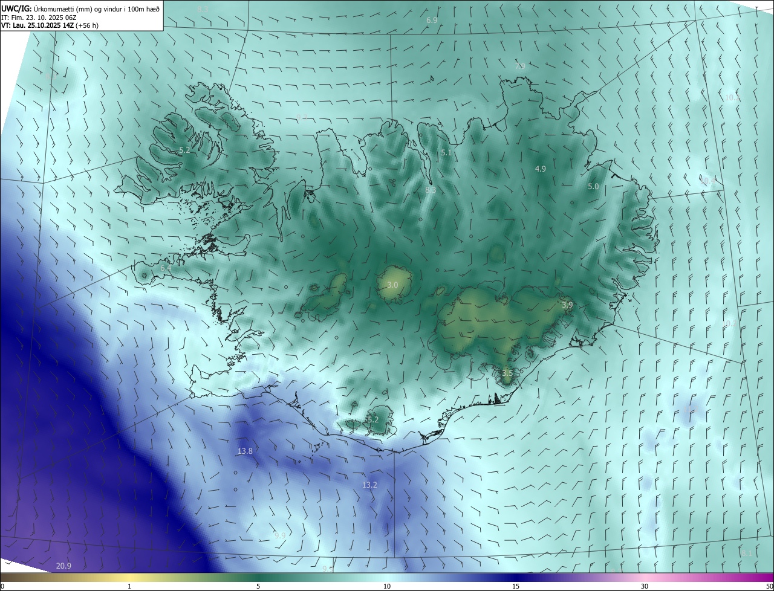The width and height of the screenshot is (774, 591).
Task: Select the 5.2 value on the Westfjords peninsula
Action: tap(185, 150)
